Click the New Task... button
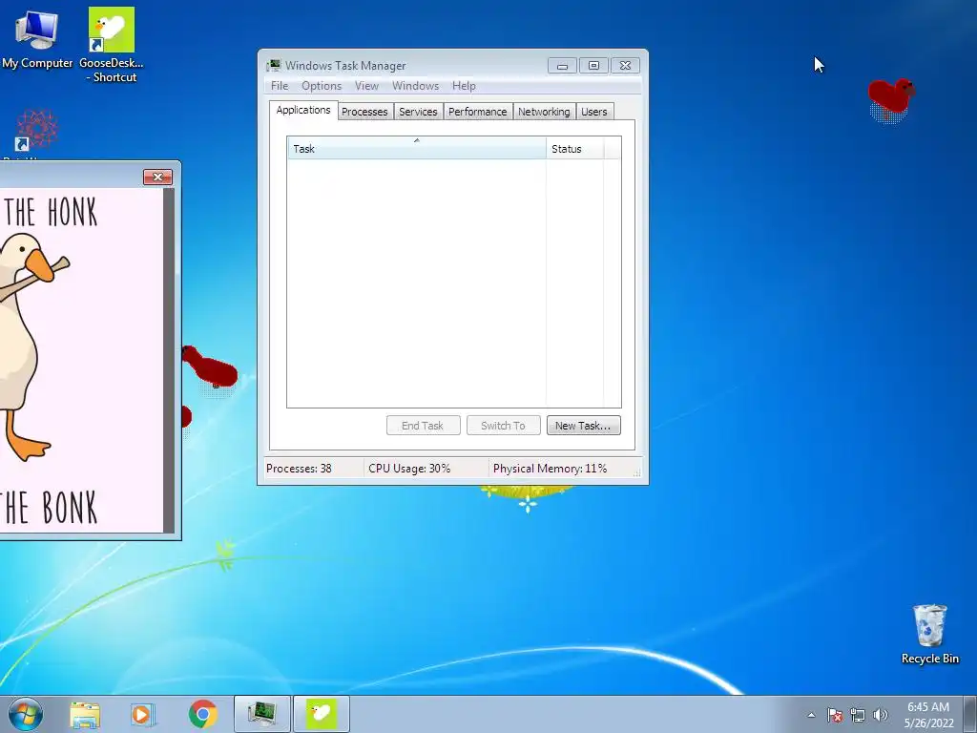 [x=583, y=426]
